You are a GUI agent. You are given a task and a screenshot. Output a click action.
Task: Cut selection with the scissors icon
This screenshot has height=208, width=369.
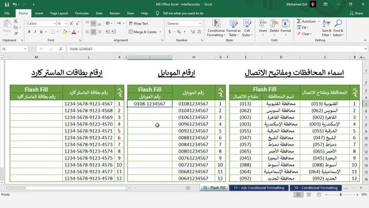click(16, 21)
